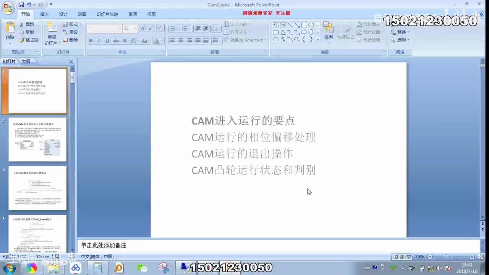Click 新建幻灯片 new slide button

tap(52, 33)
